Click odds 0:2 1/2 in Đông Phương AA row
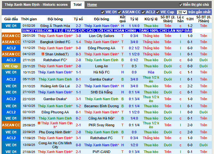 click(134, 48)
